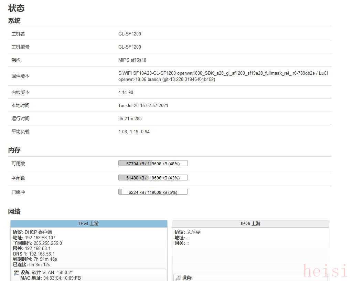
Task: Click the kernel version 4.14.90
Action: pyautogui.click(x=126, y=92)
